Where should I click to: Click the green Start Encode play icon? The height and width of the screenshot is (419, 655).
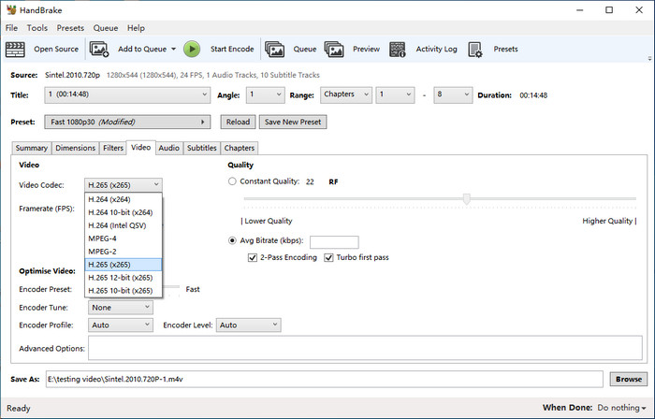[x=192, y=50]
